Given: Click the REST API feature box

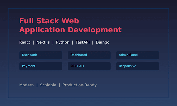Looking at the screenshot, I should coord(89,66).
